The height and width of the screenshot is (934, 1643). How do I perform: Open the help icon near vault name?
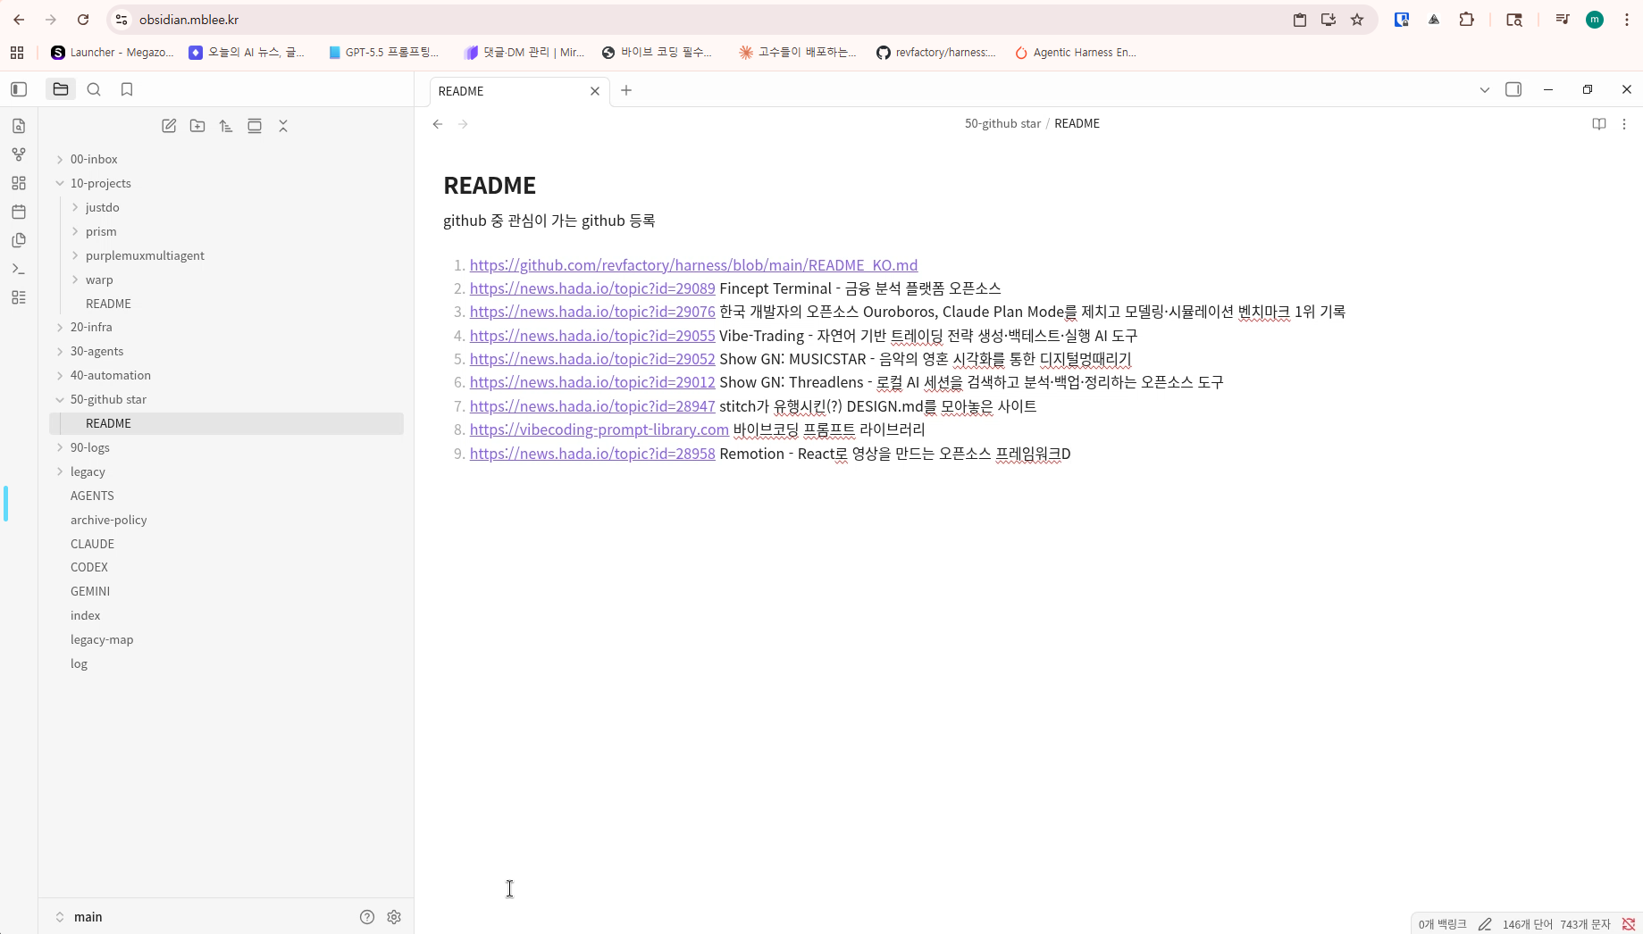pos(367,917)
